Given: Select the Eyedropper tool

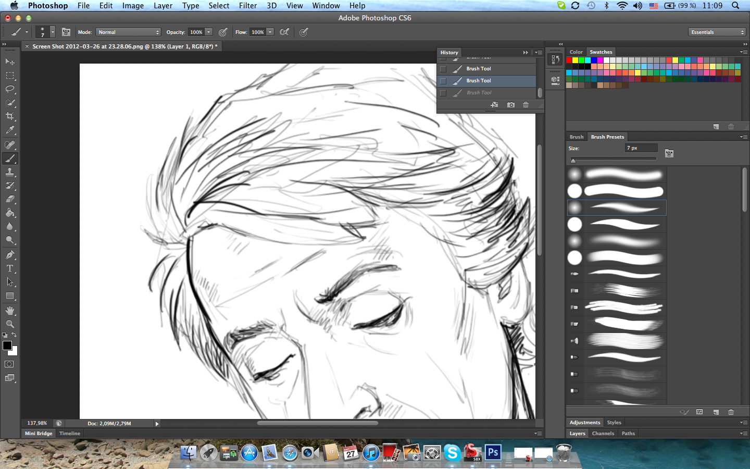Looking at the screenshot, I should pyautogui.click(x=10, y=130).
